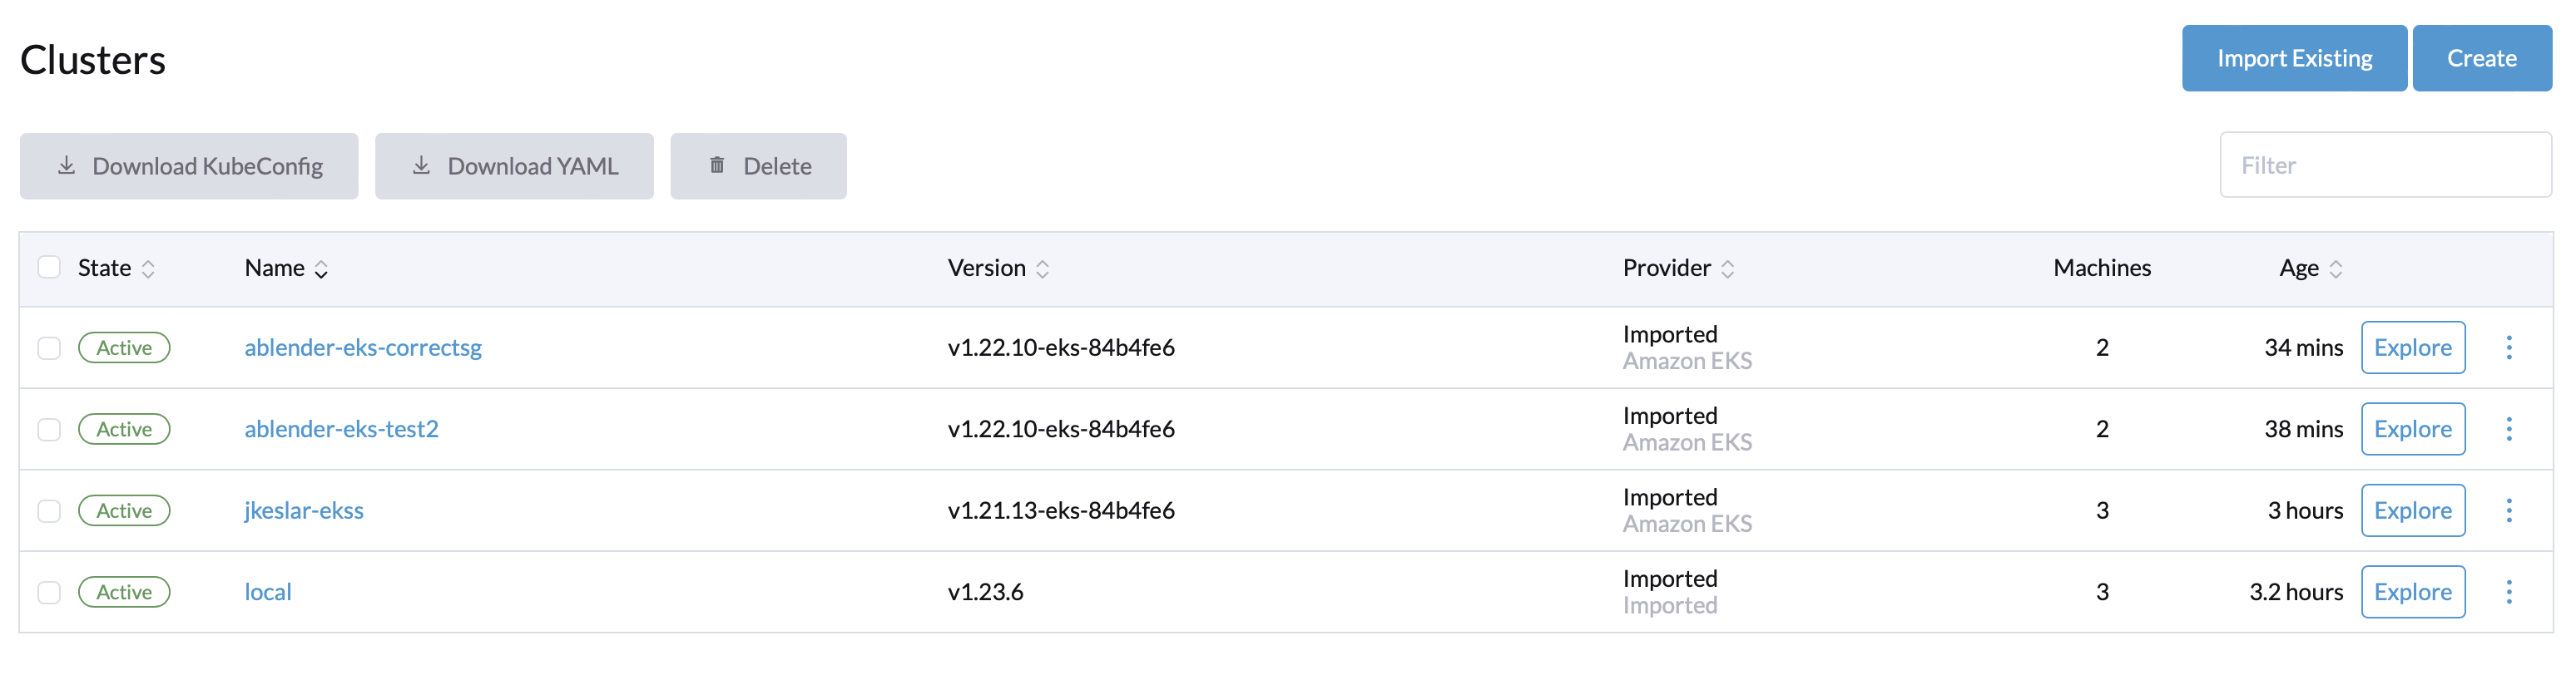Click the Active state badge for jkeslar-ekss

click(x=124, y=510)
